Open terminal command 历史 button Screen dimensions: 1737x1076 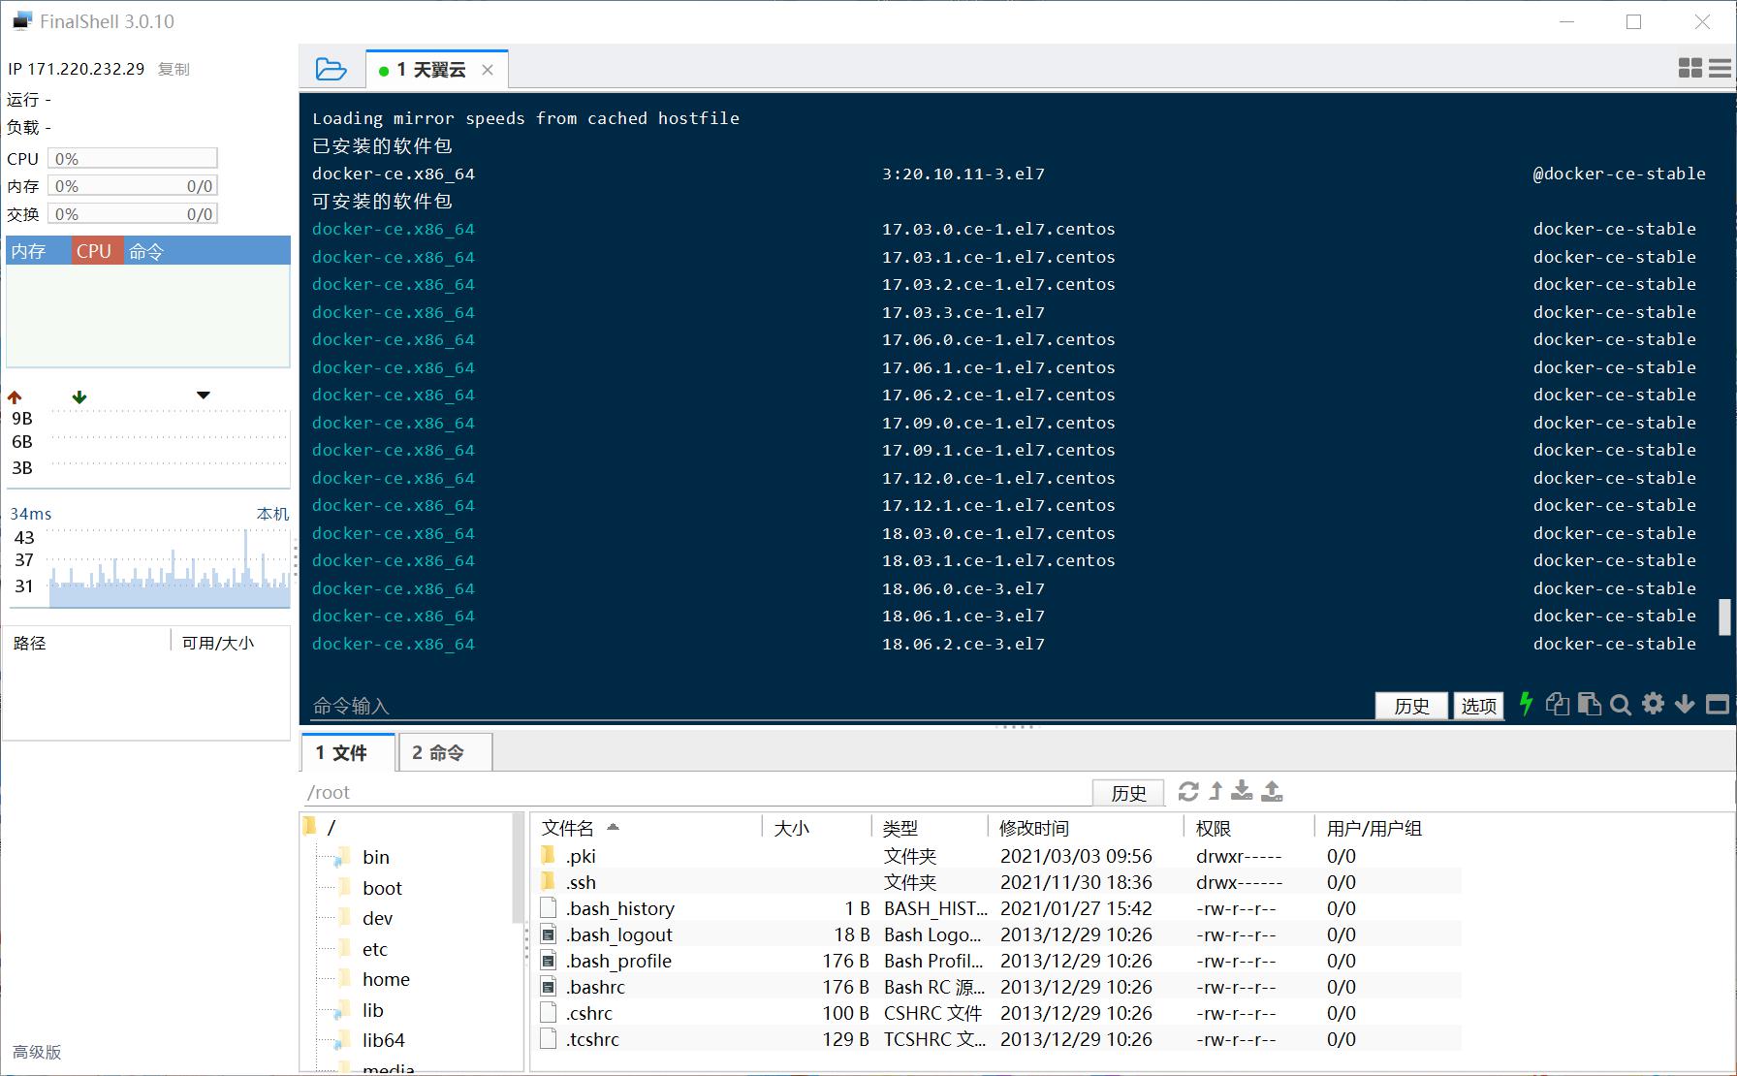coord(1411,706)
